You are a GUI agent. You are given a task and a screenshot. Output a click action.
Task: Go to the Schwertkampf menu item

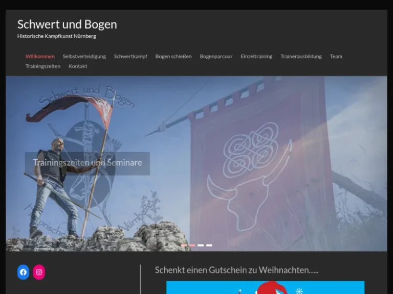tap(130, 56)
